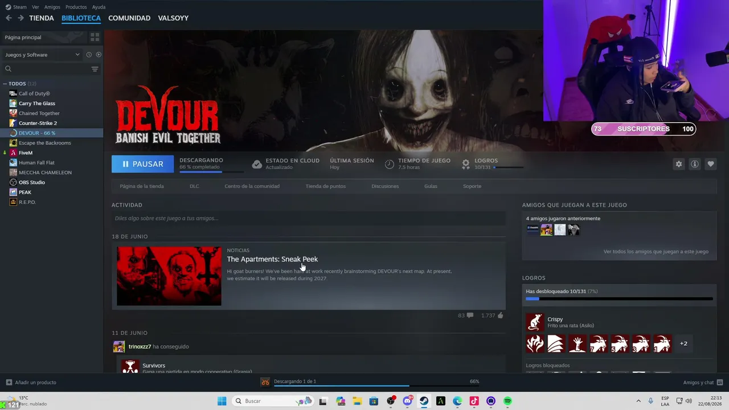Open The Apartments: Sneak Peek news

pos(272,259)
